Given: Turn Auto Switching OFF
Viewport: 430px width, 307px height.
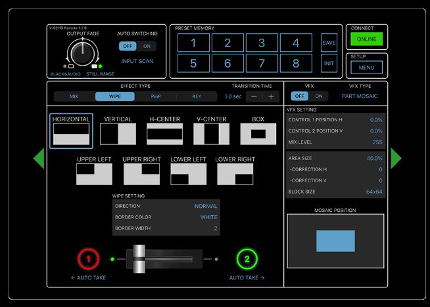Looking at the screenshot, I should coord(128,46).
